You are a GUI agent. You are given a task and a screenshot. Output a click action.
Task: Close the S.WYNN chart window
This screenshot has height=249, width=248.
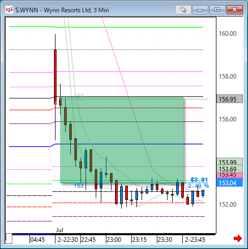pyautogui.click(x=235, y=10)
